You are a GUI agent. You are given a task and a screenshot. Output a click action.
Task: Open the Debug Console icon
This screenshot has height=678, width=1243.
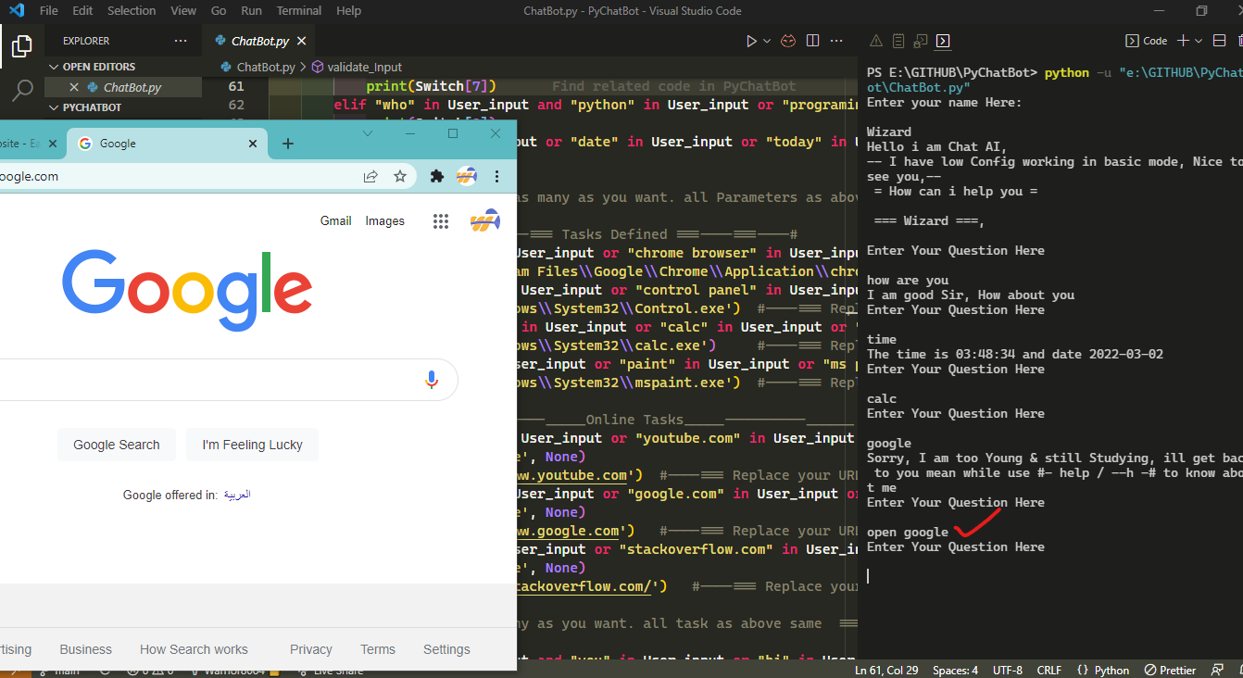coord(920,41)
